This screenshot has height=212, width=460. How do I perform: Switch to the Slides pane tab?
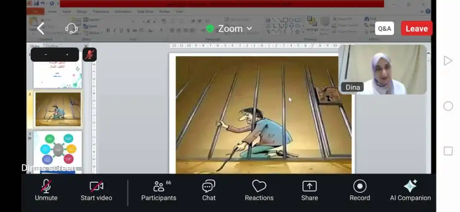coord(35,46)
